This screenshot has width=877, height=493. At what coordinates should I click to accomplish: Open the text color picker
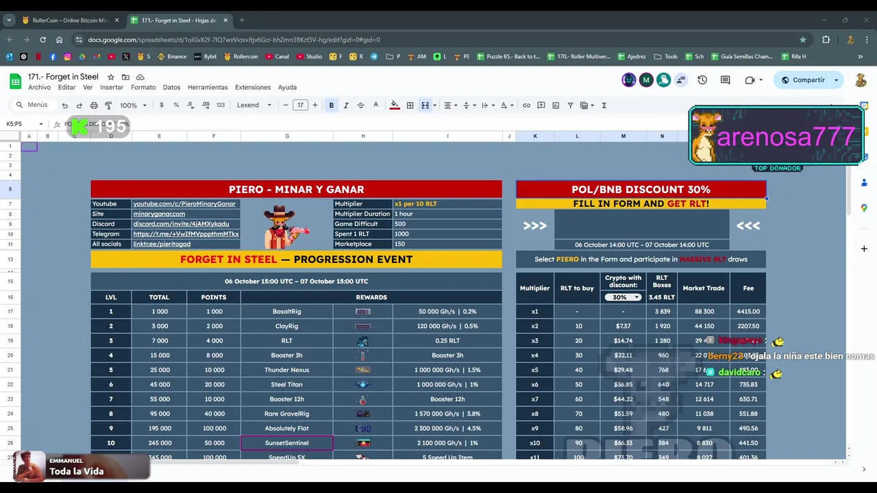[x=375, y=105]
